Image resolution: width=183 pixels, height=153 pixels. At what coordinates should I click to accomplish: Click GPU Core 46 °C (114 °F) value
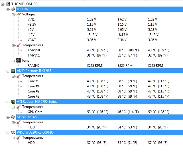[128, 112]
